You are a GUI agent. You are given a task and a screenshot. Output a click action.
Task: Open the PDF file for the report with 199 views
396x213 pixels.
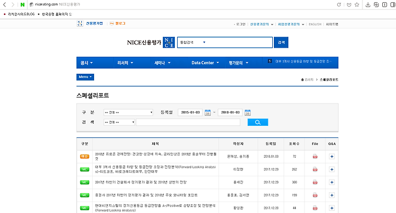[x=315, y=195]
